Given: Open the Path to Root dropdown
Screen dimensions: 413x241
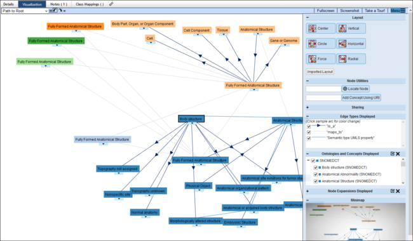Looking at the screenshot, I should point(25,11).
